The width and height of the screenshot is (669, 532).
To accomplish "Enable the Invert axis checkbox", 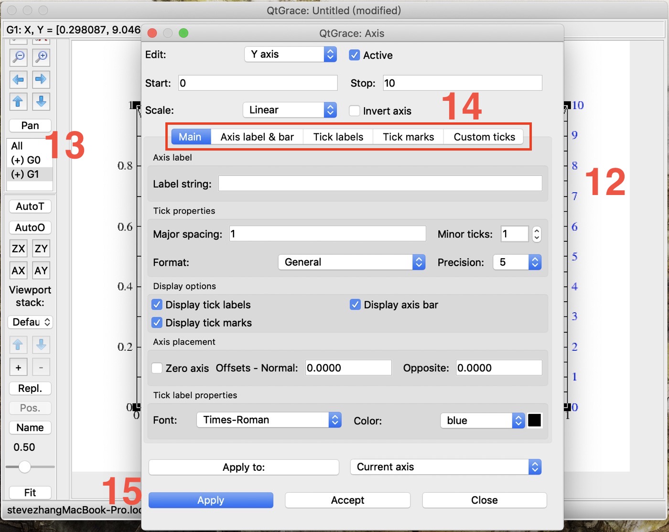I will pos(354,111).
